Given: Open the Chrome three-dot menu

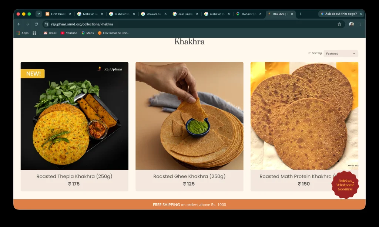Looking at the screenshot, I should (360, 24).
